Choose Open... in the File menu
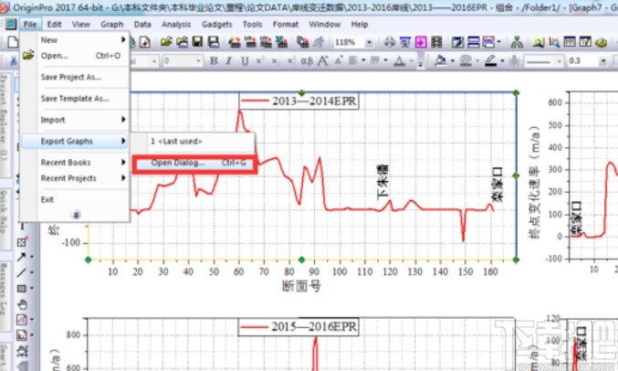Screen dimensions: 618x371 75,56
